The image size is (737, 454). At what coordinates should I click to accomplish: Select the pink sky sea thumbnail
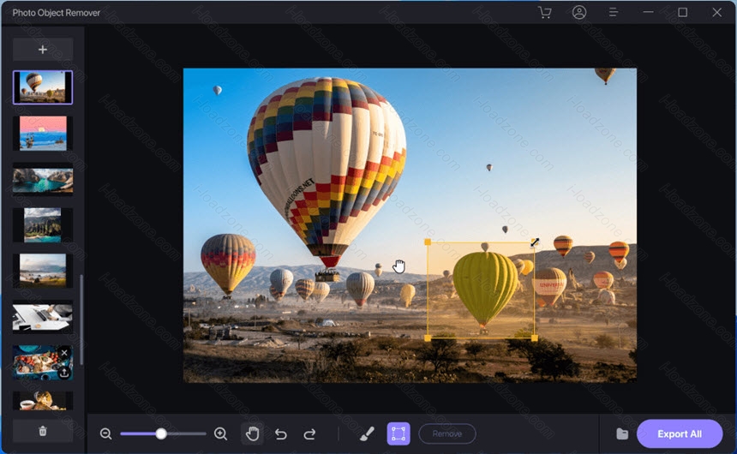[43, 133]
